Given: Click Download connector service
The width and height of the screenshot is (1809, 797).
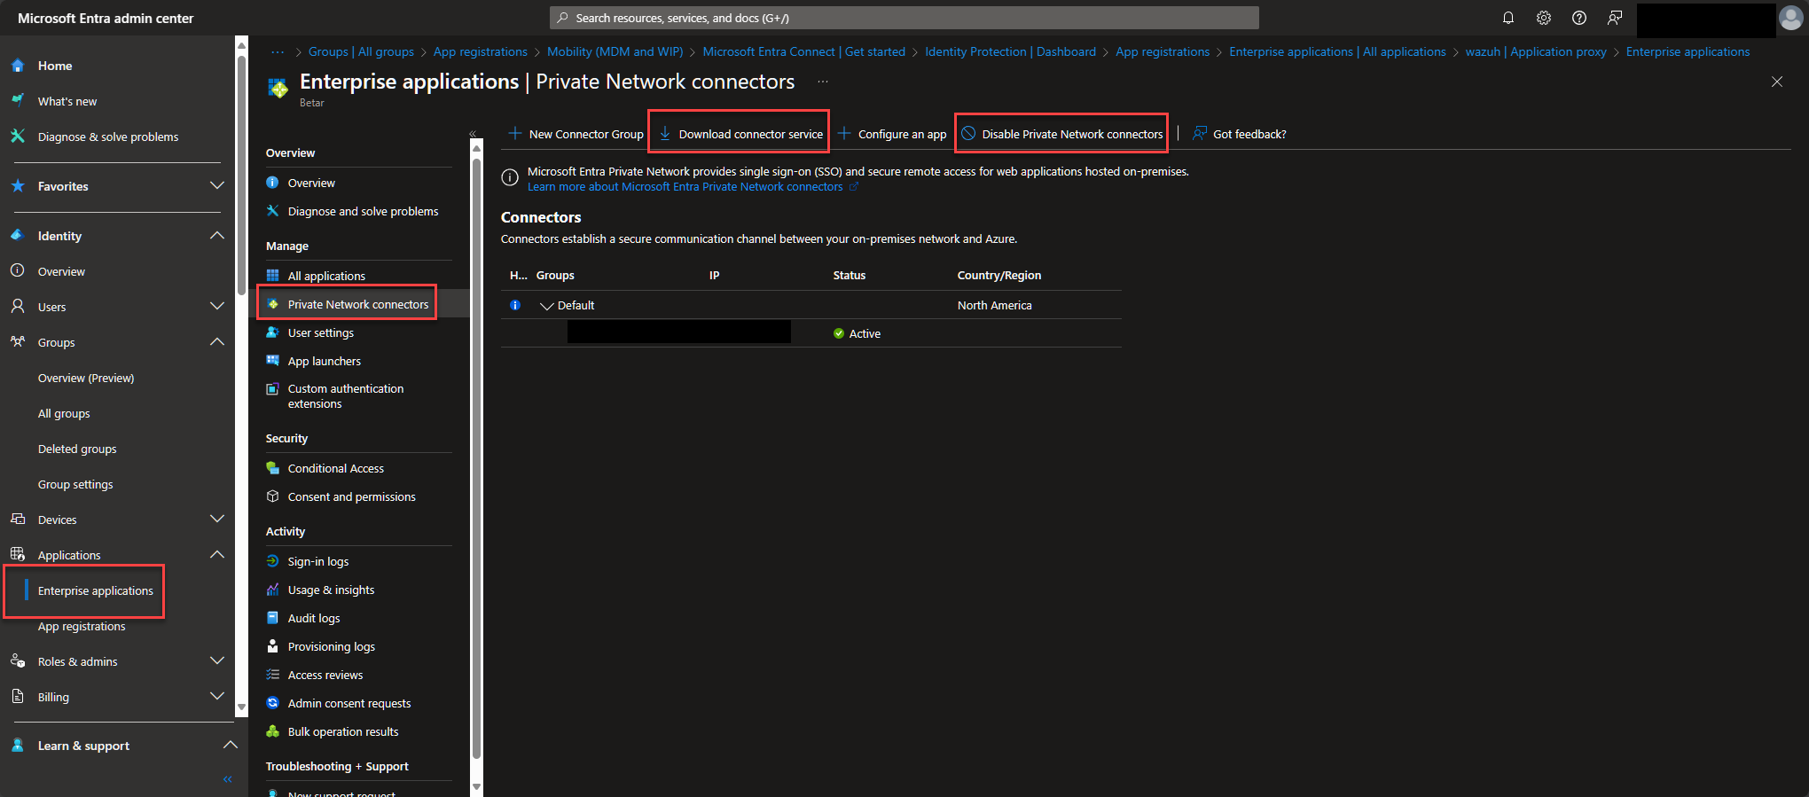Looking at the screenshot, I should pos(740,134).
